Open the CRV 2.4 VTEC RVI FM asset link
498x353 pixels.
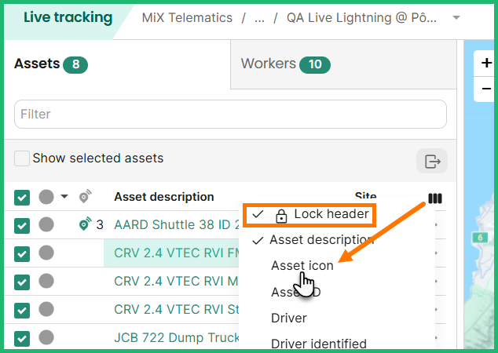coord(177,253)
